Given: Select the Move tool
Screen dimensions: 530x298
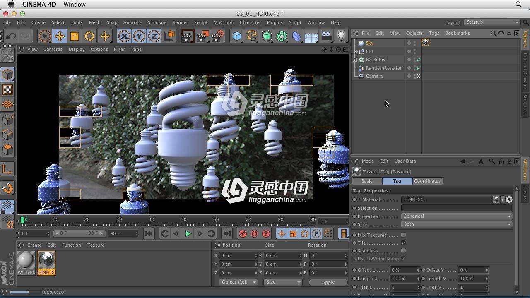Looking at the screenshot, I should point(60,36).
